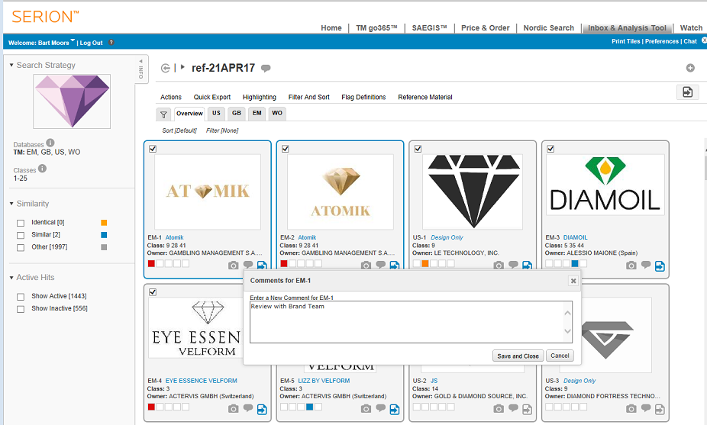Click camera icon on EM-2 Atomik card
707x425 pixels.
(366, 266)
